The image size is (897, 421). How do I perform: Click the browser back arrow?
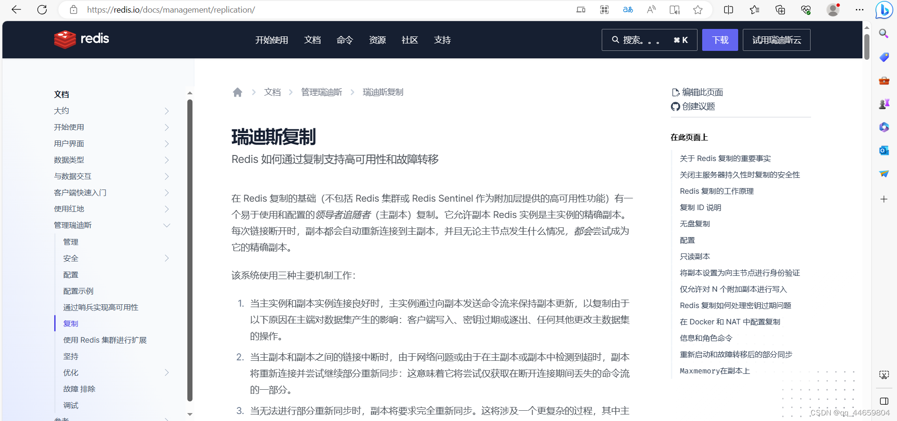[16, 10]
